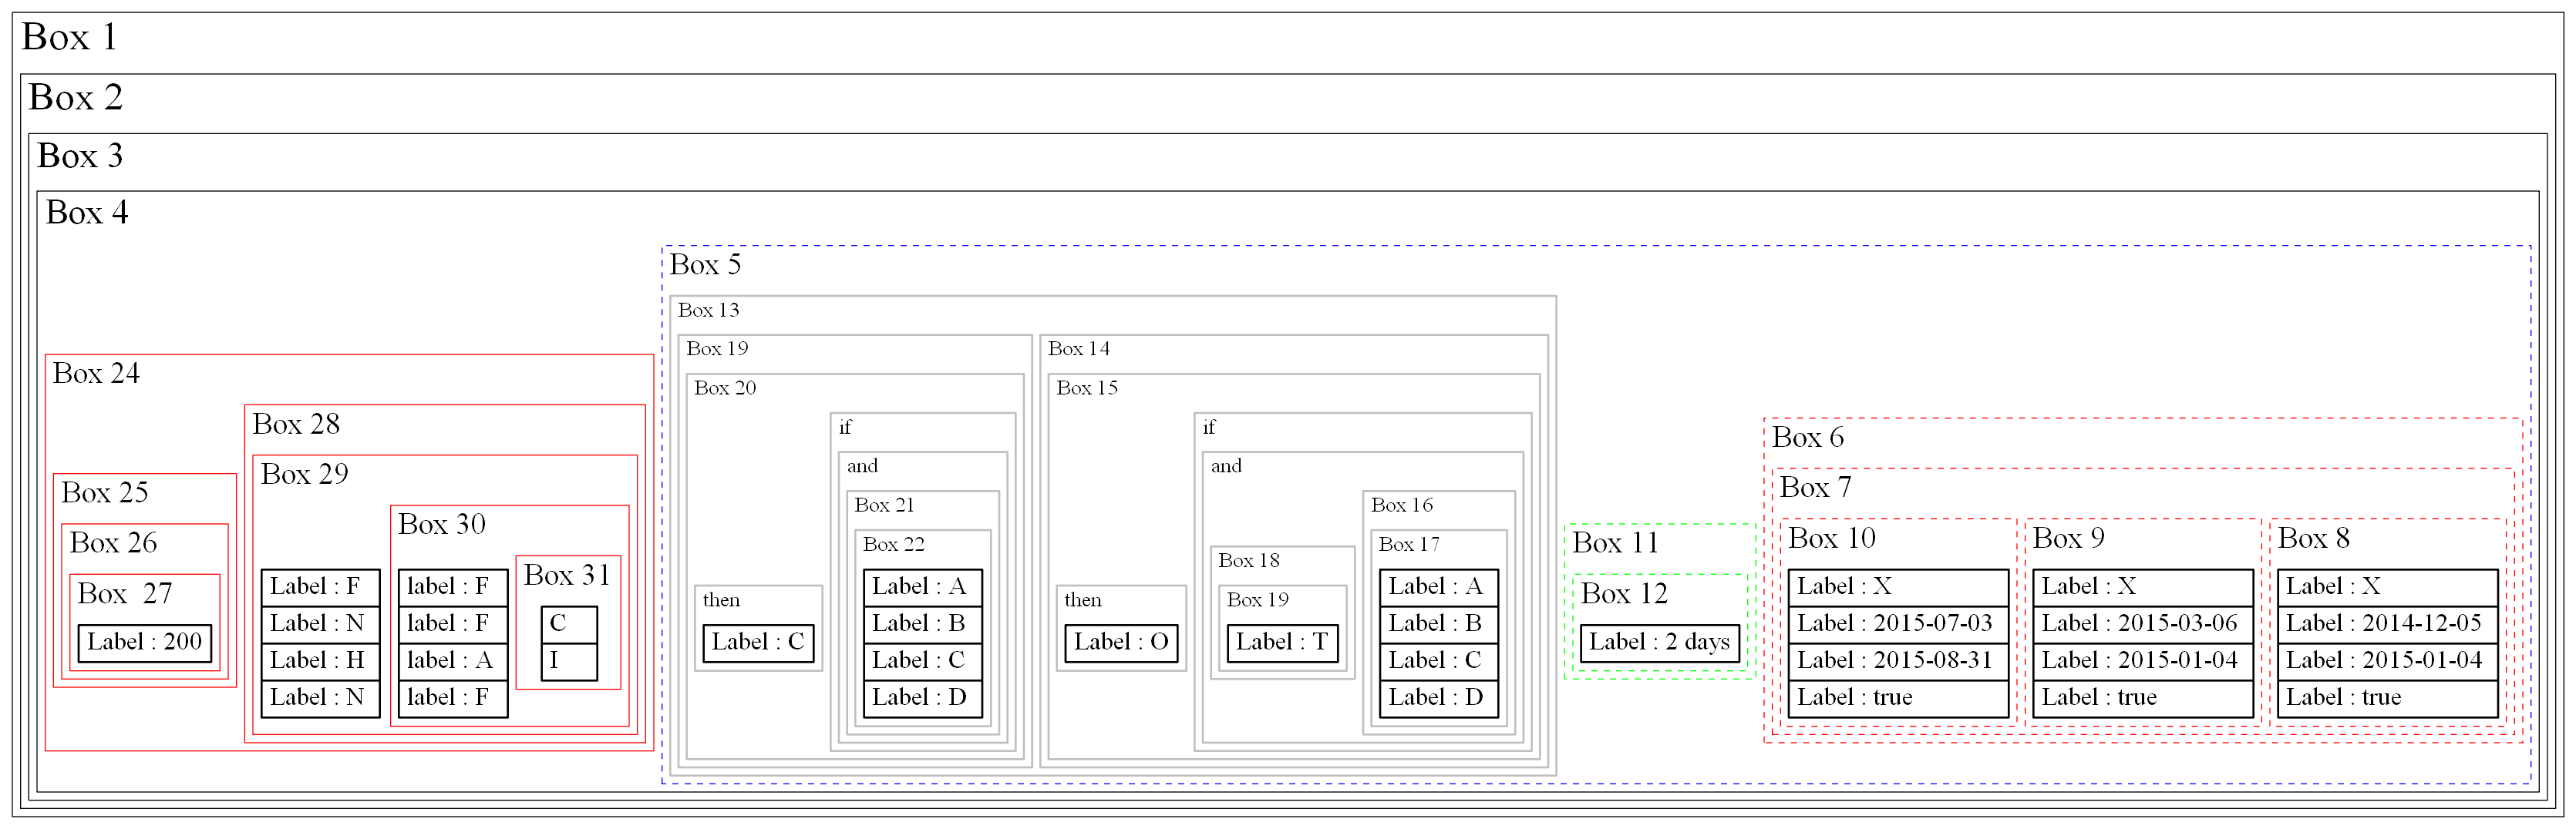Select the 'Box 18' heading
2576x829 pixels.
(1249, 562)
